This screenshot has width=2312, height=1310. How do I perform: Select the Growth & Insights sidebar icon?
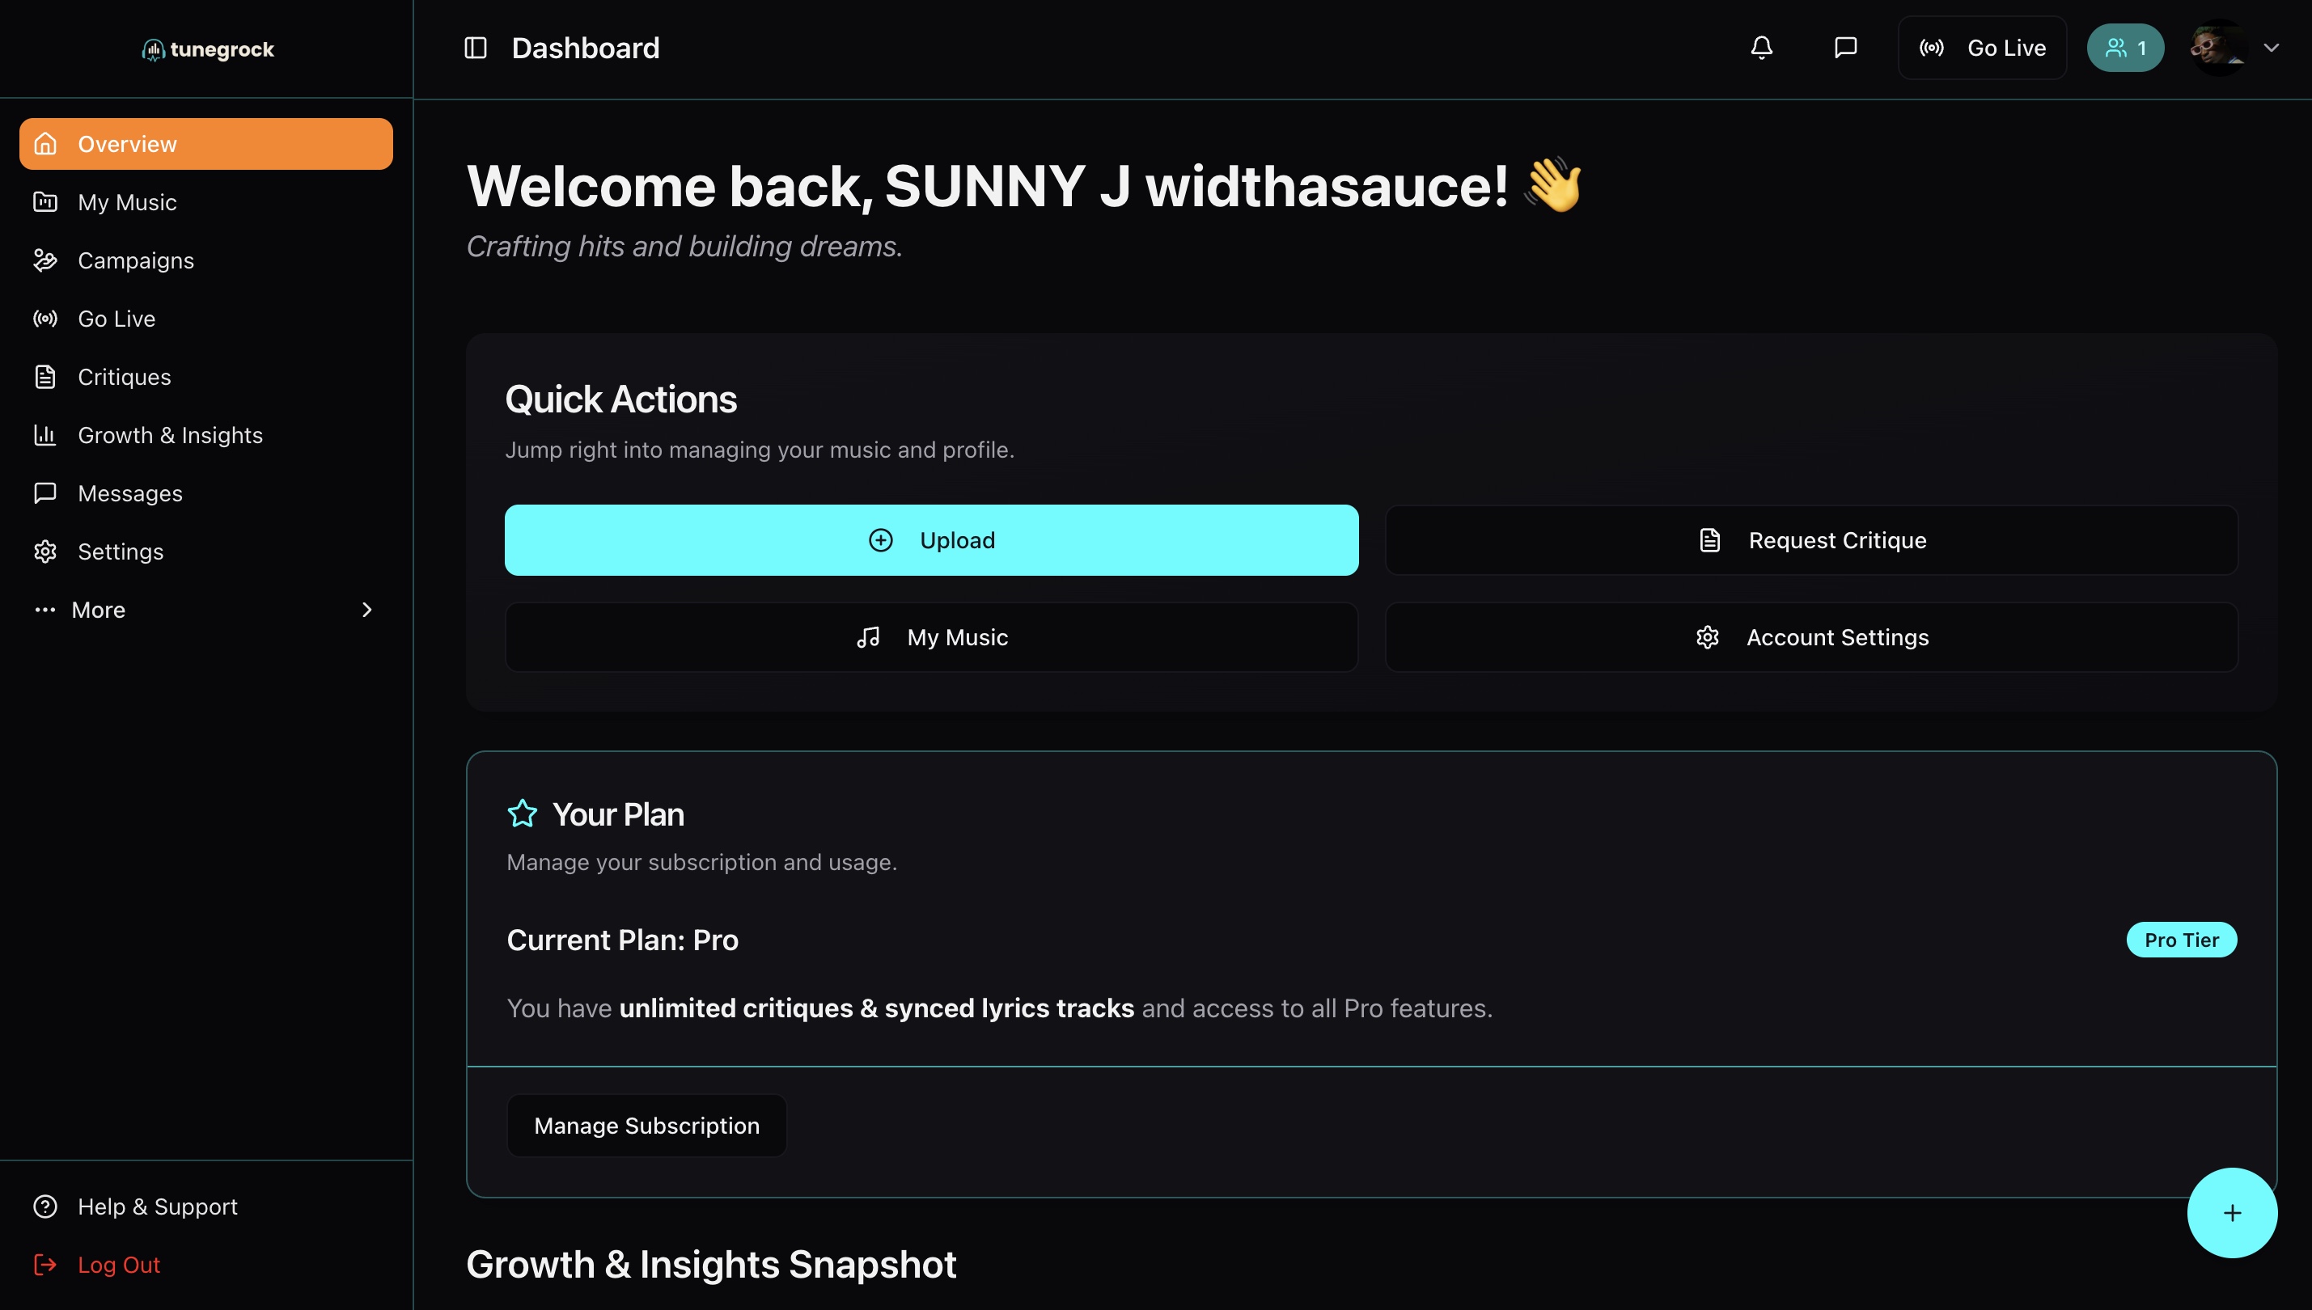pyautogui.click(x=46, y=434)
